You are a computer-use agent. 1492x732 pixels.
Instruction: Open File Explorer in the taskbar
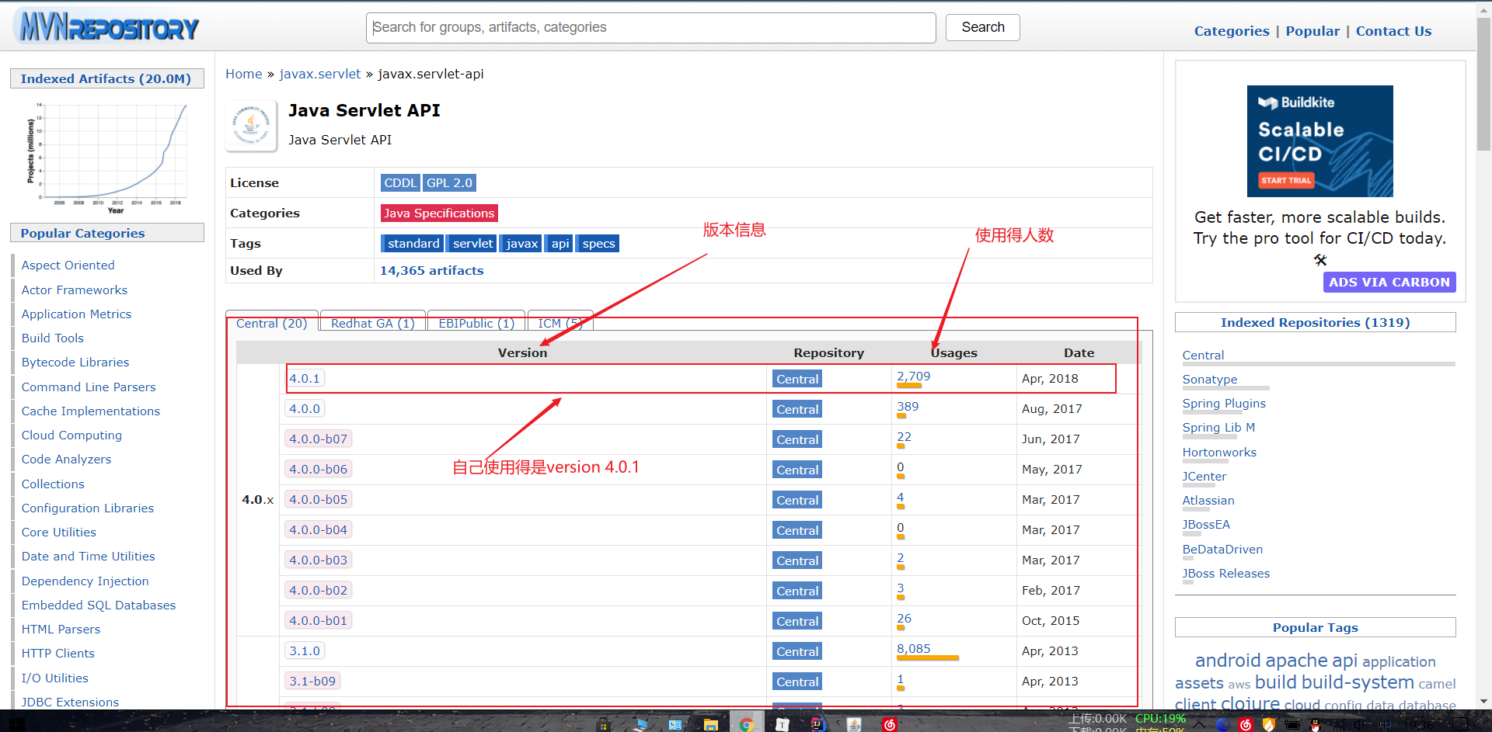click(x=710, y=723)
